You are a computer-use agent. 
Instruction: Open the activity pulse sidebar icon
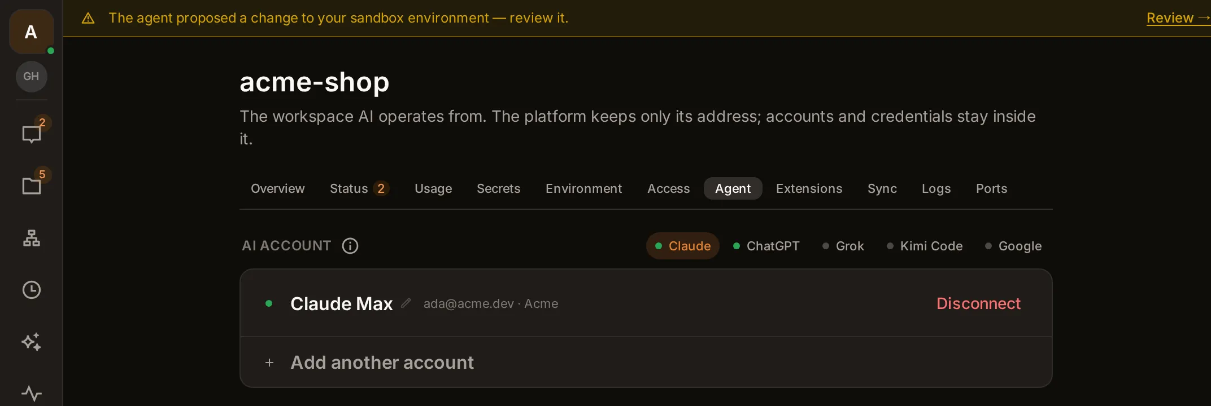click(x=32, y=393)
